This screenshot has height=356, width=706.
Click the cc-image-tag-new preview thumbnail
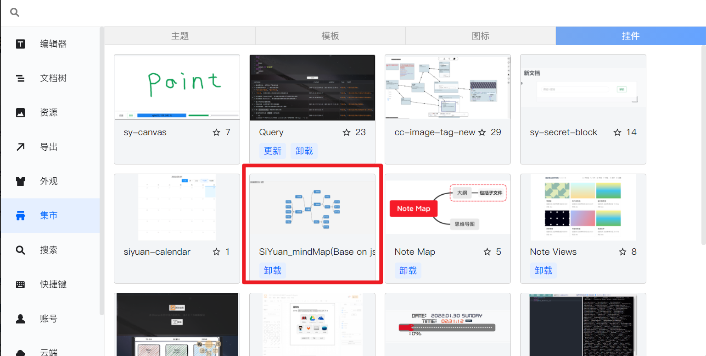(x=448, y=88)
